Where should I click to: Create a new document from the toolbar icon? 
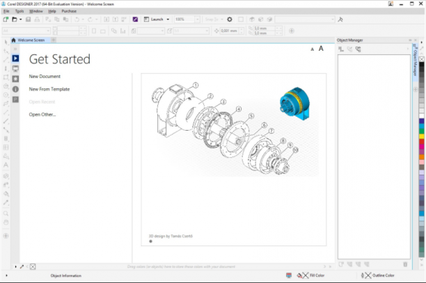[x=6, y=19]
